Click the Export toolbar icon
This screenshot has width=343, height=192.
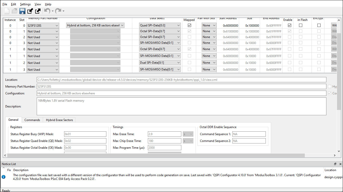tap(38, 11)
